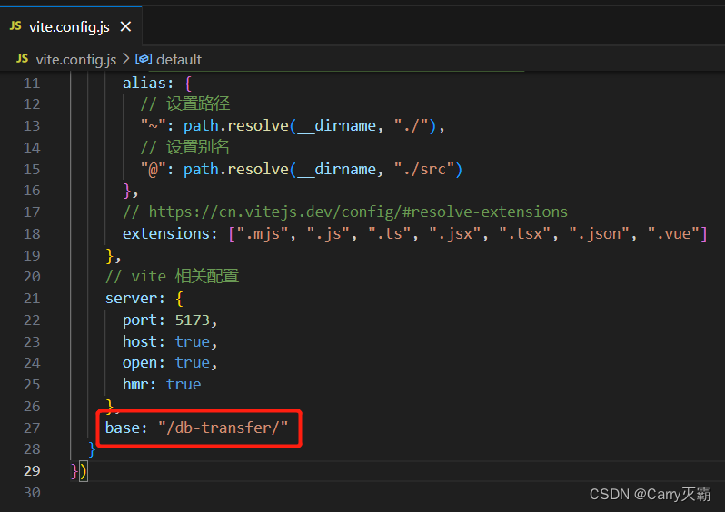Close the vite.config.js tab
Screen dimensions: 725x512
125,27
